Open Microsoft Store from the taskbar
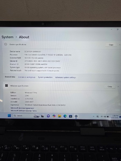The image size is (121, 161). (70, 116)
